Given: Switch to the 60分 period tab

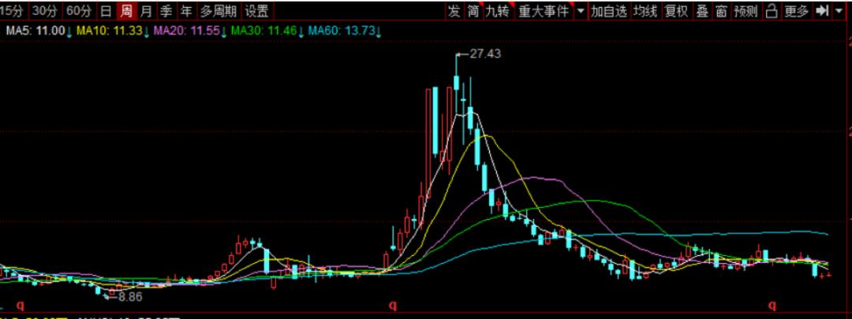Looking at the screenshot, I should [80, 11].
